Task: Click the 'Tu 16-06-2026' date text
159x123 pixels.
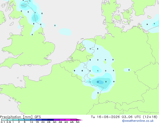Action: click(105, 117)
